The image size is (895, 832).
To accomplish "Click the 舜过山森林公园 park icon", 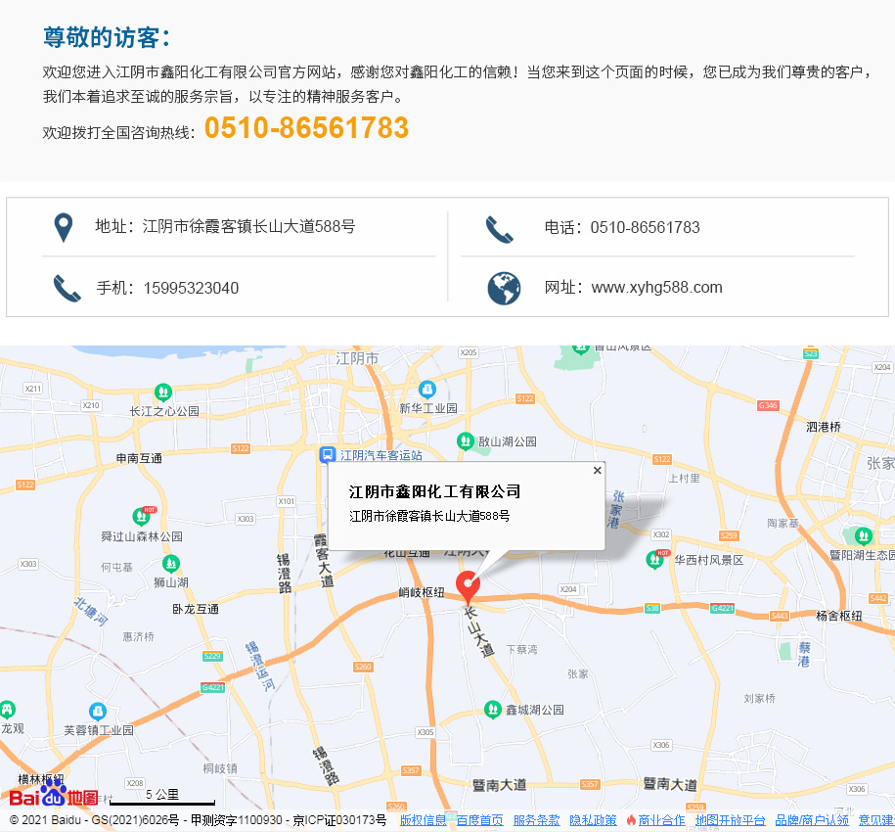I will pyautogui.click(x=142, y=516).
